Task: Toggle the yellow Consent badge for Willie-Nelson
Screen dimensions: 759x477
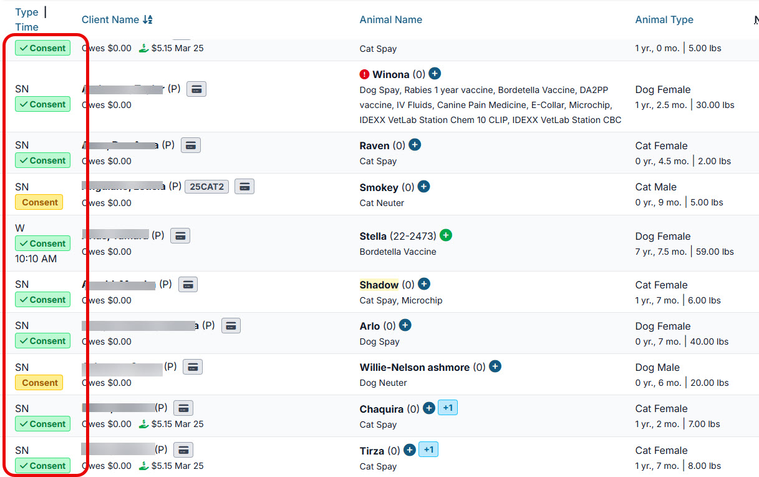Action: point(39,383)
